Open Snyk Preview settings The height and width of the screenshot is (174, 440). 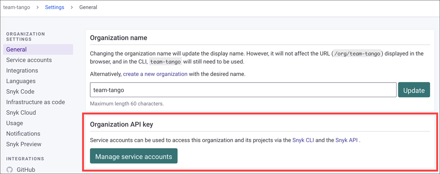click(x=24, y=144)
